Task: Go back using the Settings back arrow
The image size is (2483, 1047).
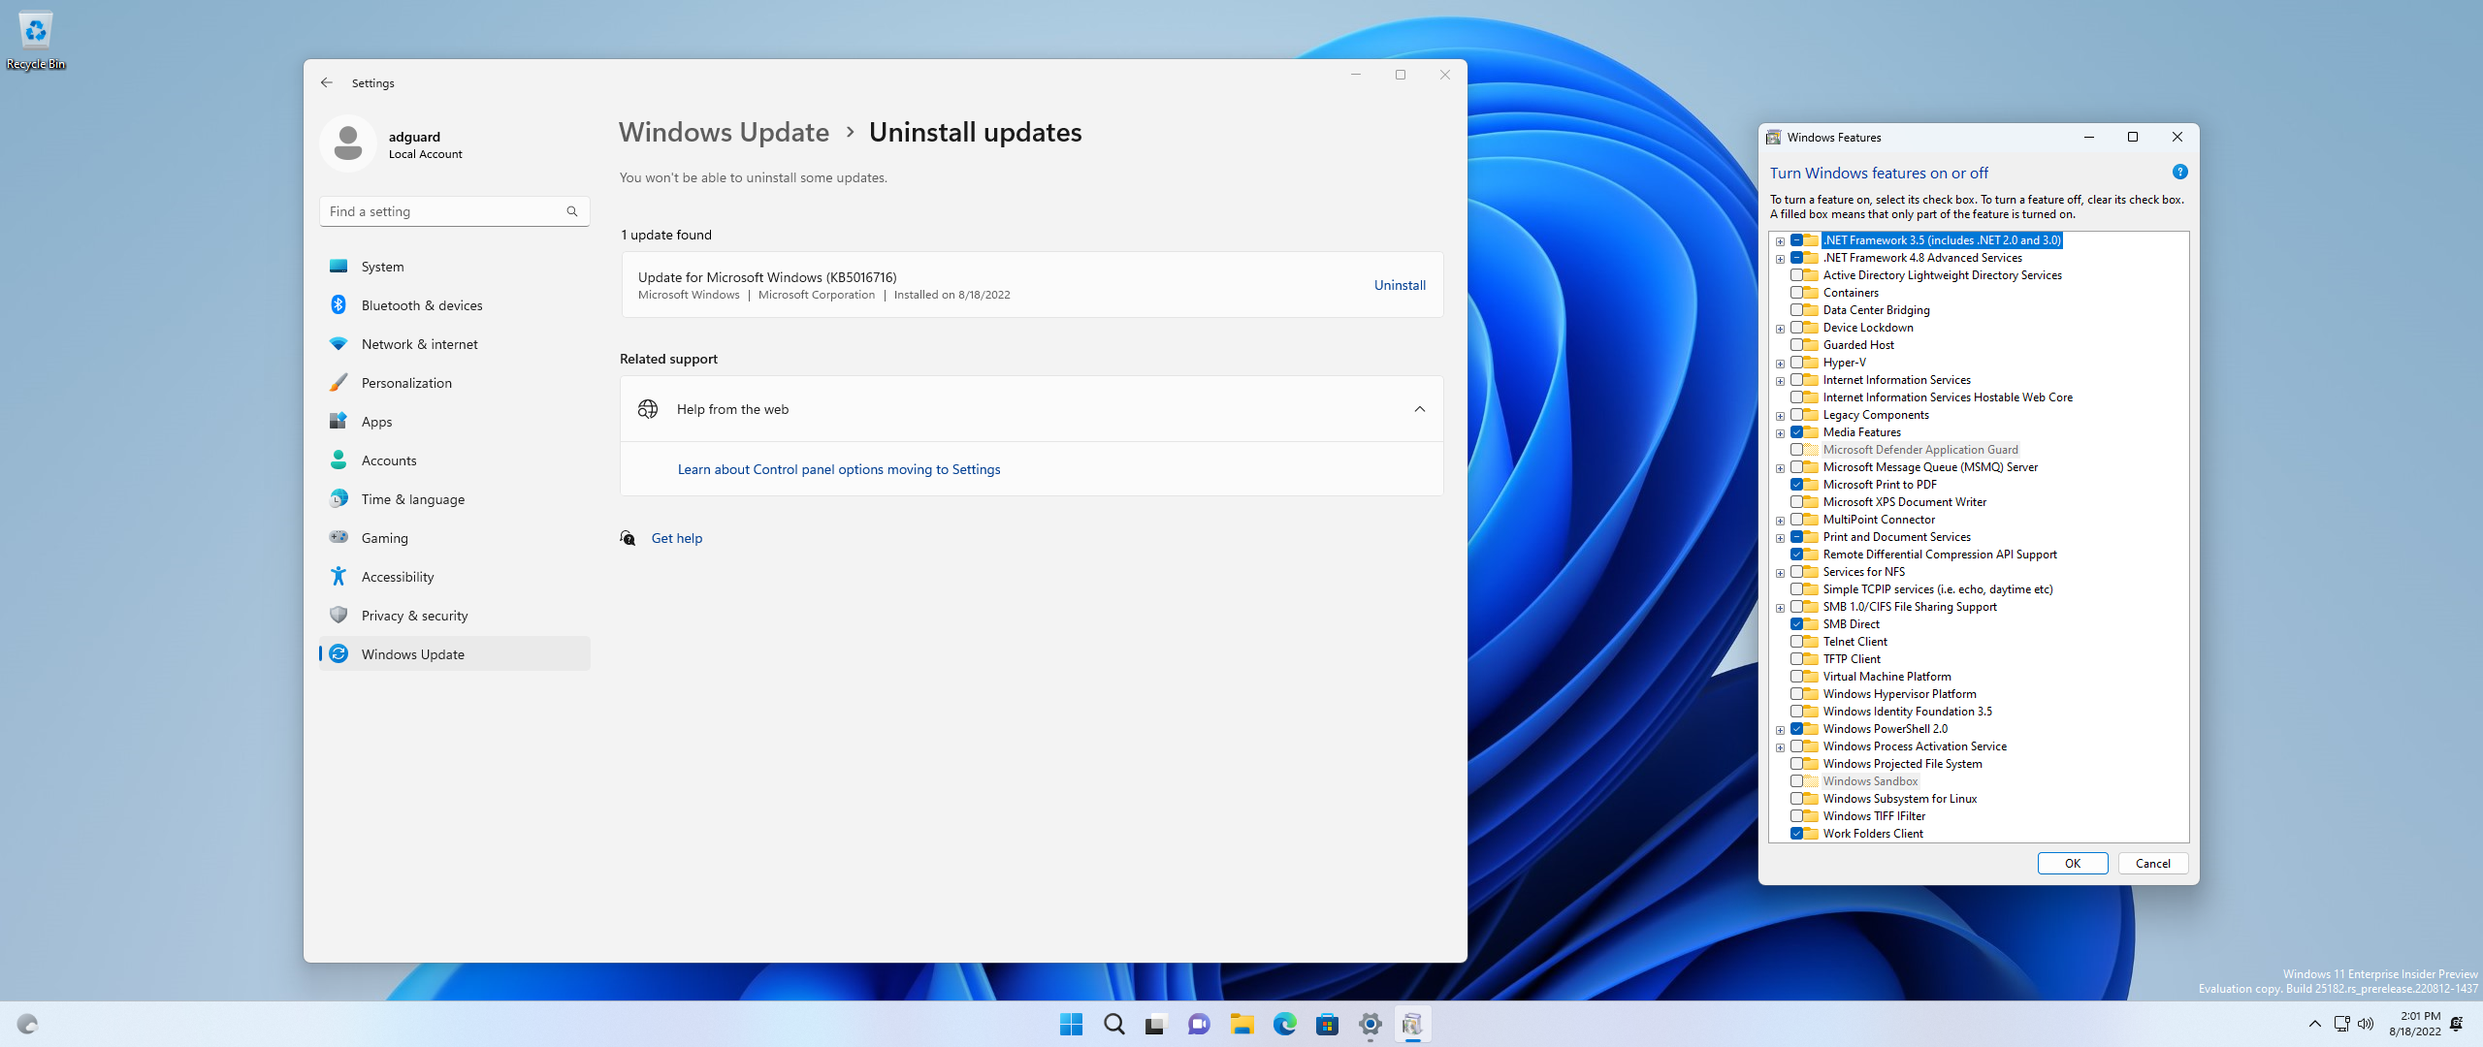Action: 327,83
